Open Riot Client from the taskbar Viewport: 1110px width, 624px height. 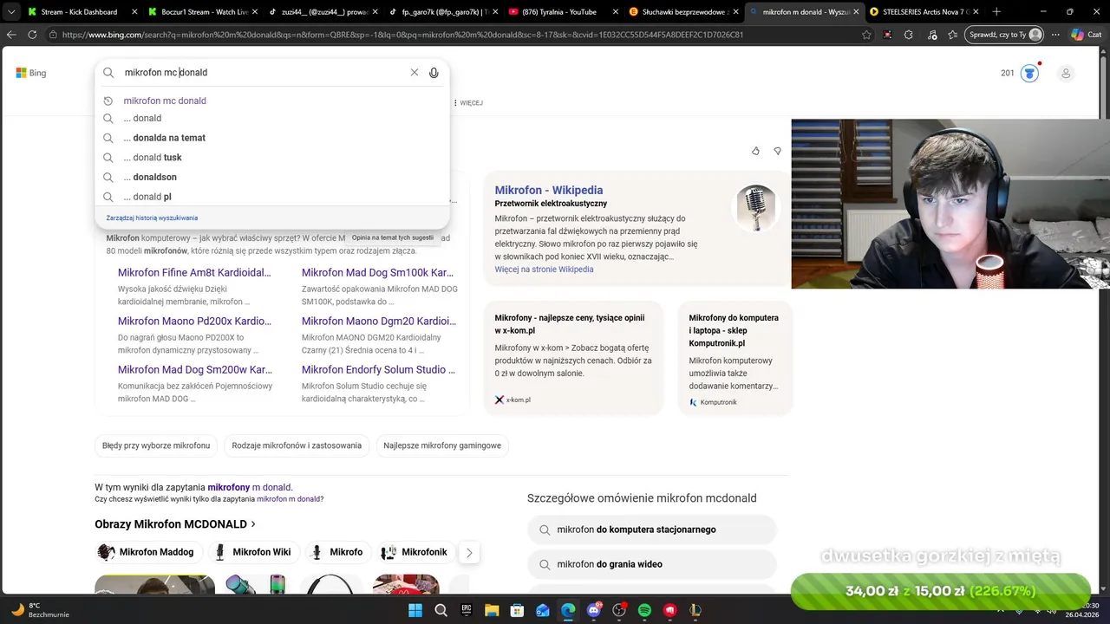coord(670,610)
